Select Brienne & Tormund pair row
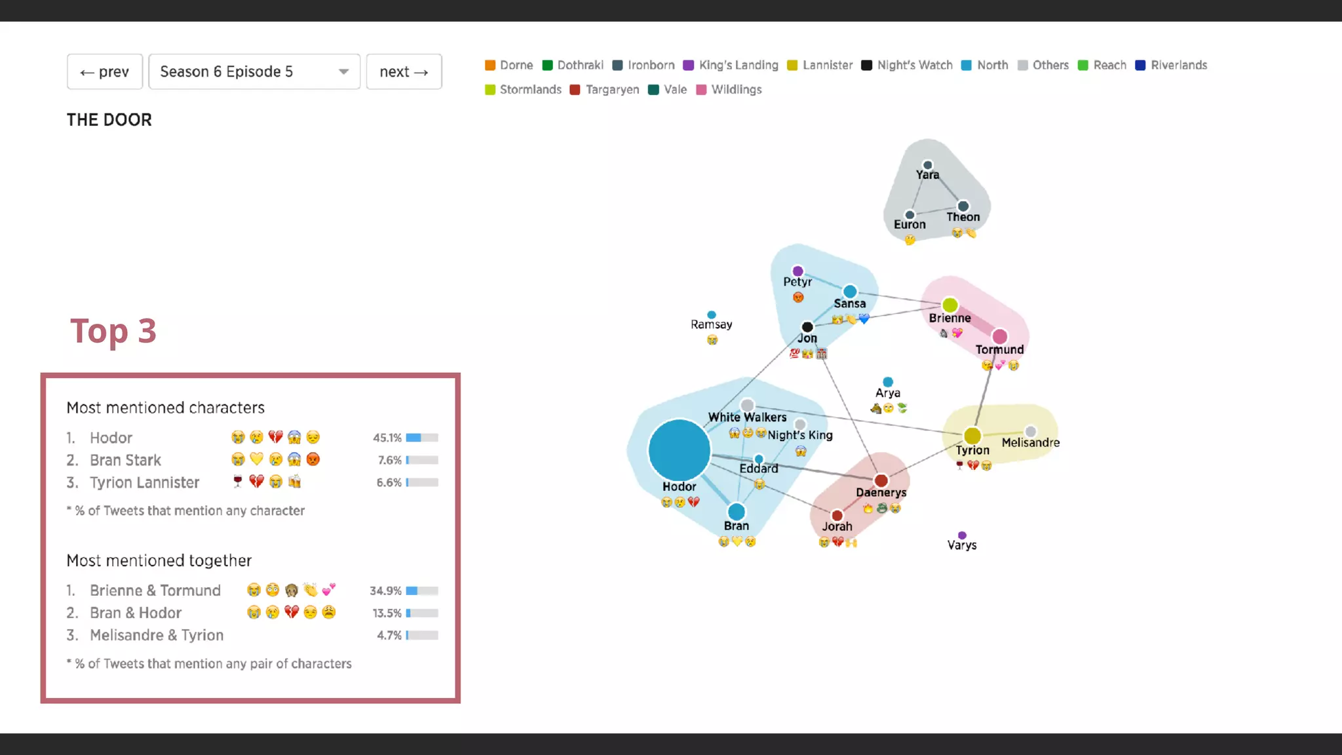1342x755 pixels. coord(155,590)
